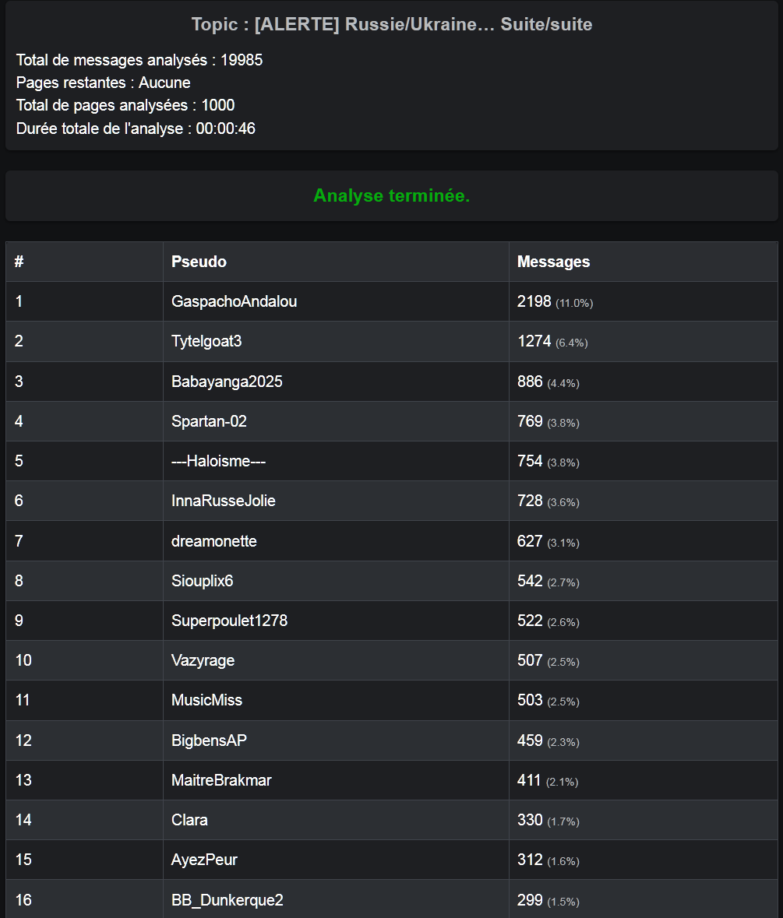Select the Siouplix6 username
The image size is (783, 918).
(202, 581)
